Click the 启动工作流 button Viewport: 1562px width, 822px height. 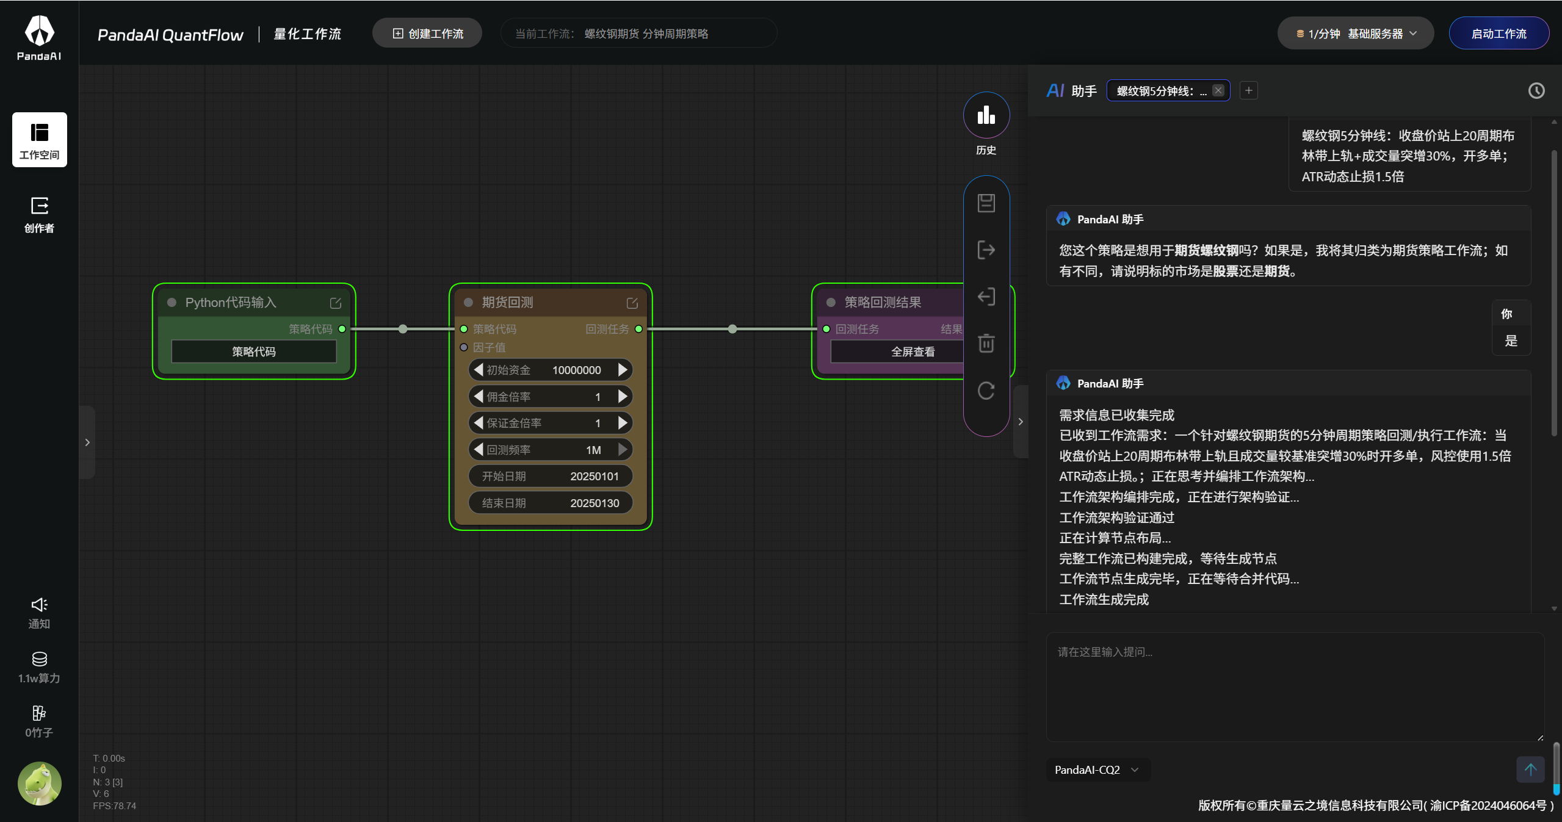[x=1498, y=34]
